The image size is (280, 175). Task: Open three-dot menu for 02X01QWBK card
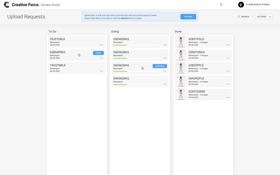click(228, 97)
